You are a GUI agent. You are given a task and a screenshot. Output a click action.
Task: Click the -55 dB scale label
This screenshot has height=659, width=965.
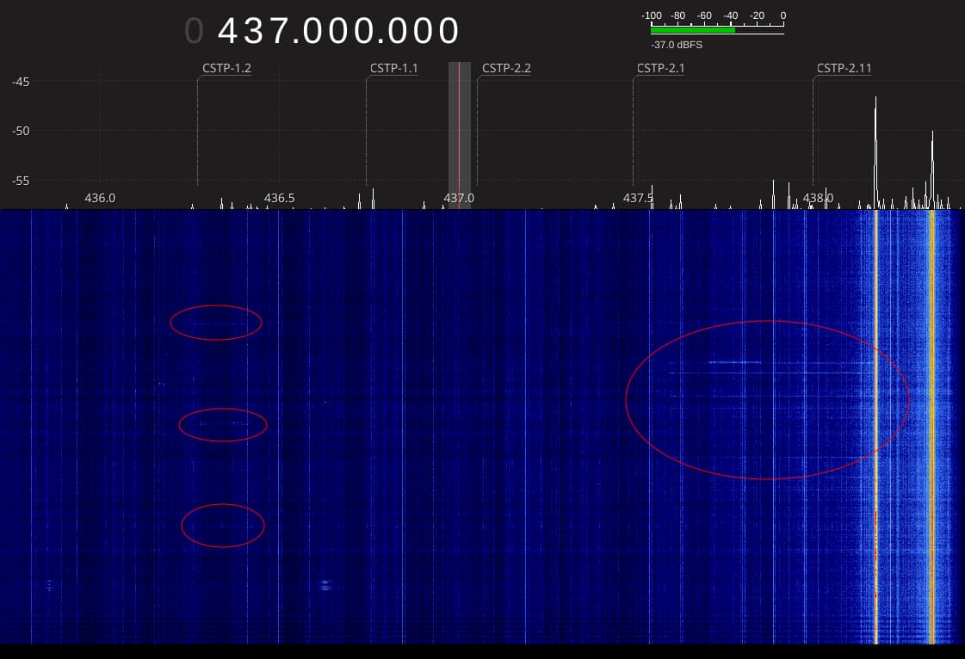(x=21, y=181)
